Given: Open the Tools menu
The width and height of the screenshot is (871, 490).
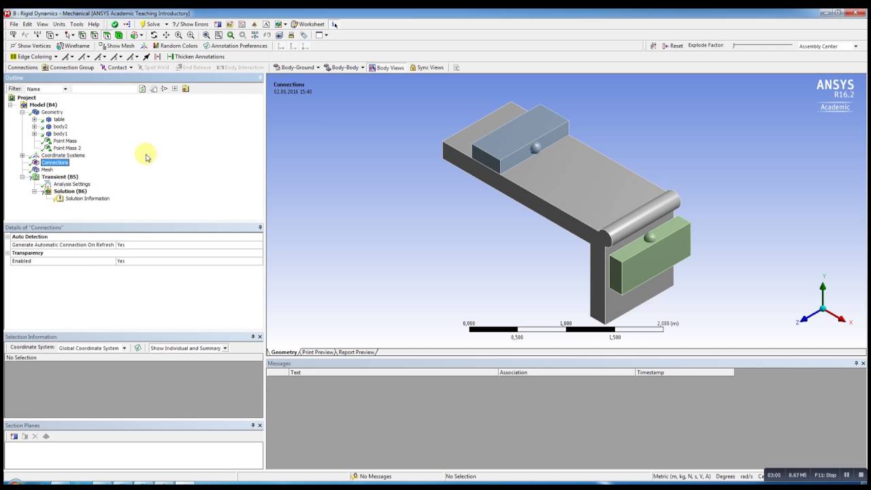Looking at the screenshot, I should (x=77, y=24).
